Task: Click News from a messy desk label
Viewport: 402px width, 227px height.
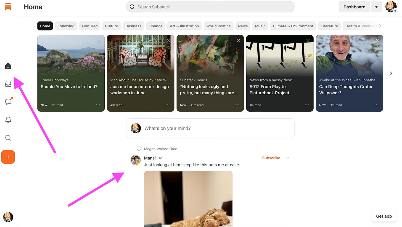Action: click(x=271, y=80)
